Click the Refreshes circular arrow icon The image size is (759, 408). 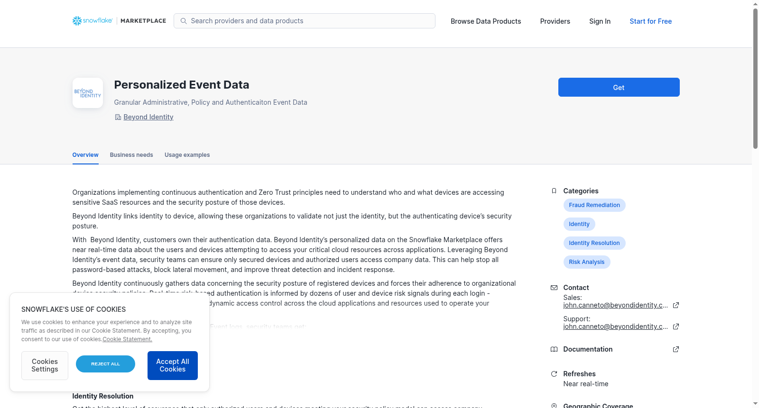click(554, 374)
